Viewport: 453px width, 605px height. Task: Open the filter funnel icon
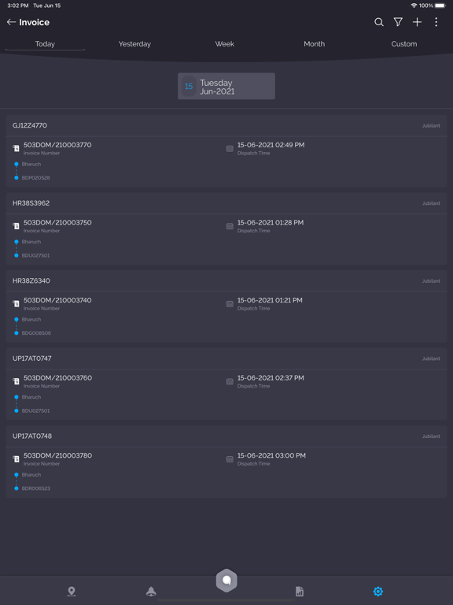point(398,22)
